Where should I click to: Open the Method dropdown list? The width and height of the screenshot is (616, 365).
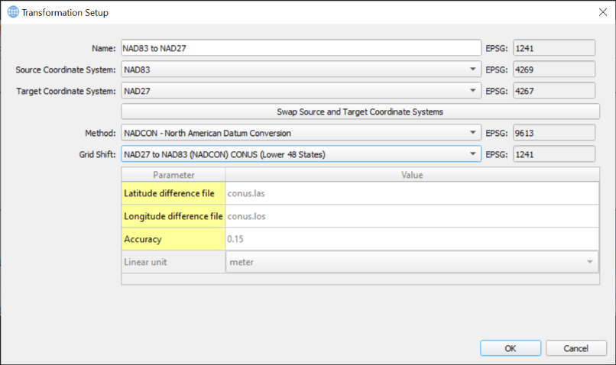pos(300,133)
